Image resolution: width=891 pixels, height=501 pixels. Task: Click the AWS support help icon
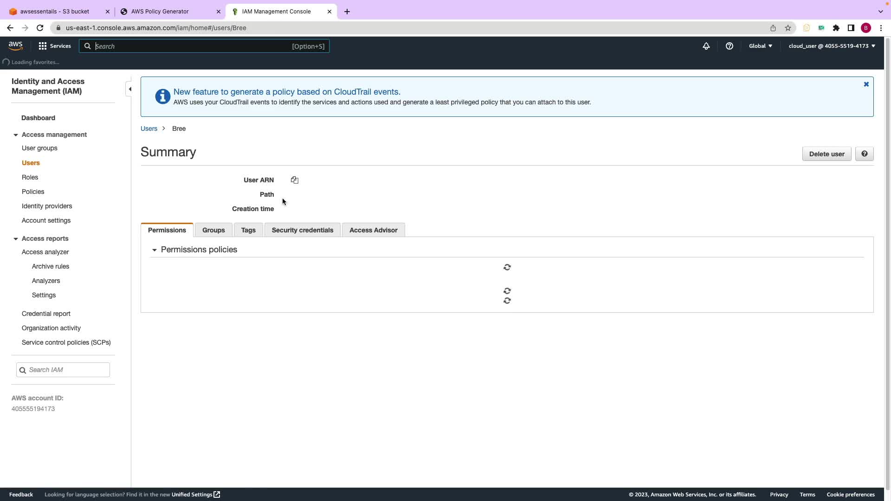(x=729, y=46)
